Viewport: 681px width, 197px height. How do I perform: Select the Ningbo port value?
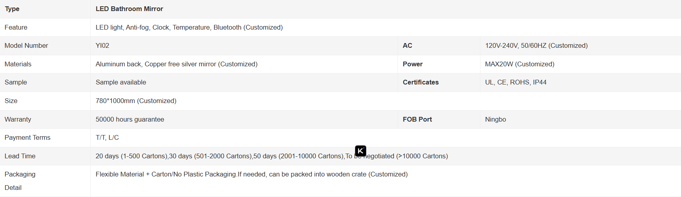click(x=495, y=119)
